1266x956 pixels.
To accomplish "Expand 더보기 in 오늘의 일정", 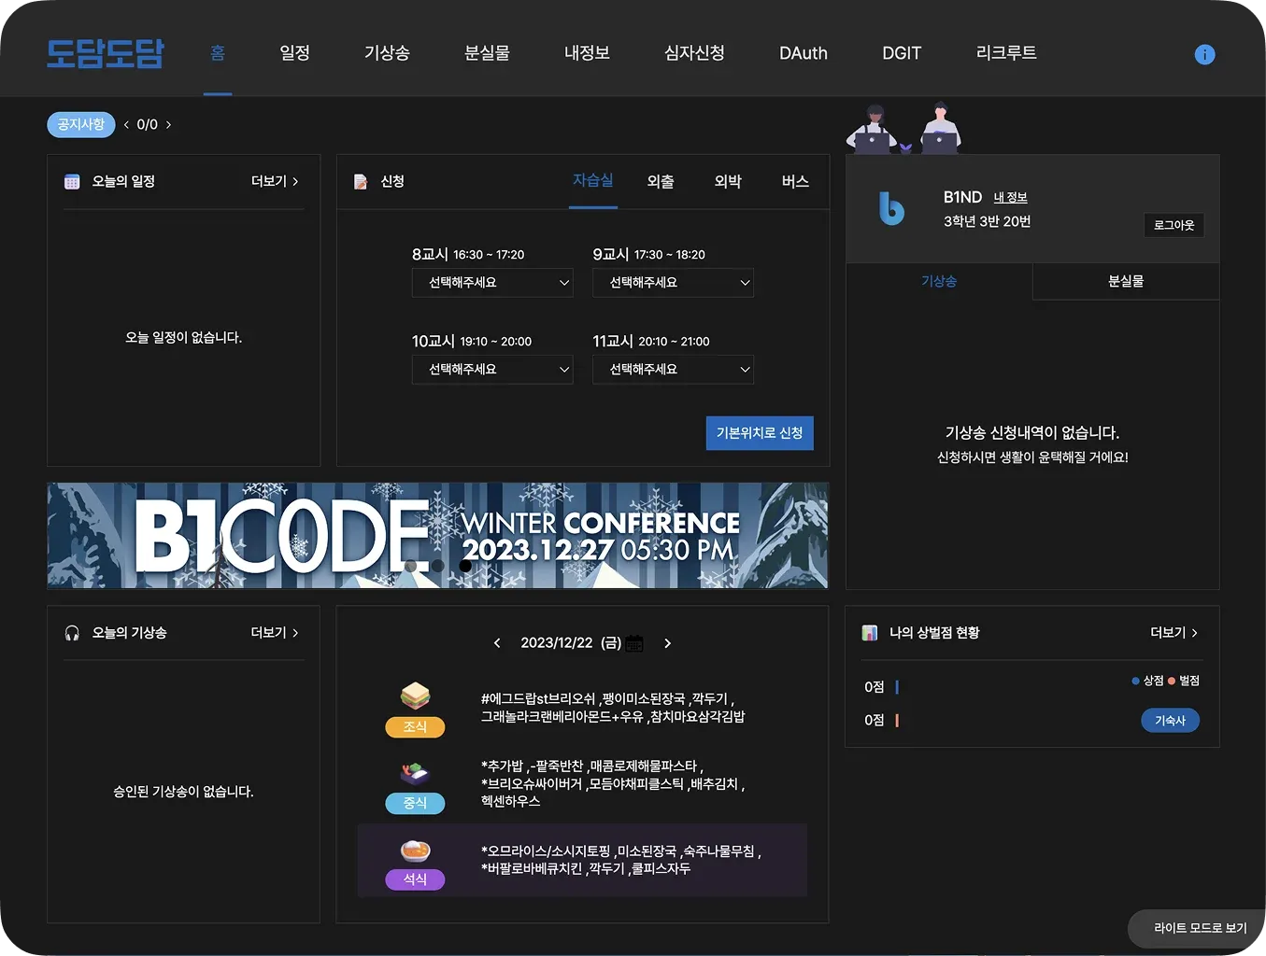I will click(275, 181).
